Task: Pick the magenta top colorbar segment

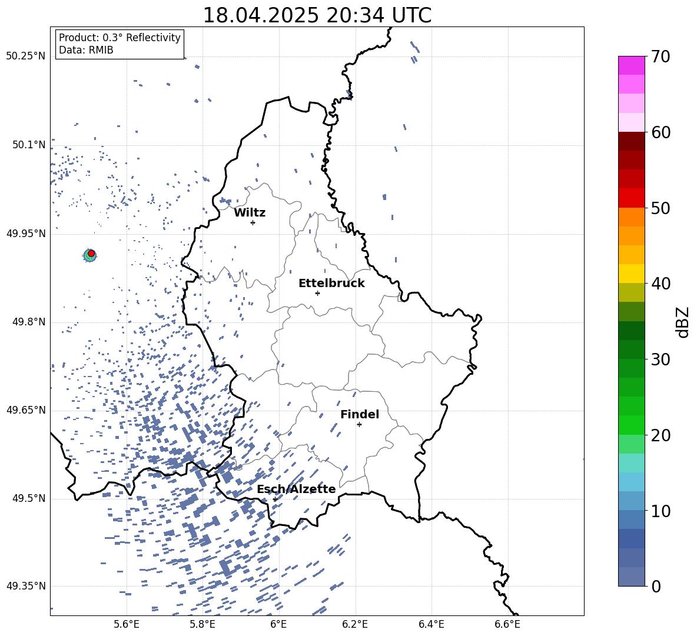Action: pos(631,65)
